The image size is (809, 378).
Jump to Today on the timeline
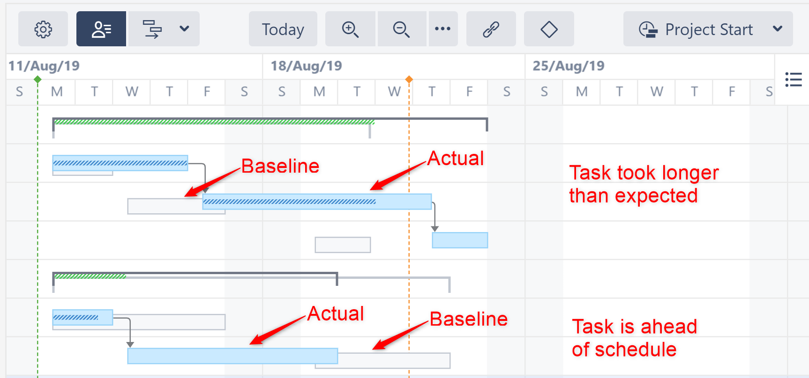pyautogui.click(x=283, y=29)
